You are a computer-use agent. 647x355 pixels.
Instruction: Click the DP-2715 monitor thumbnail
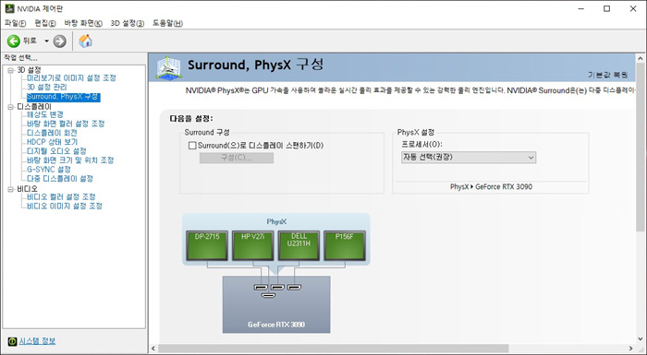[x=207, y=245]
